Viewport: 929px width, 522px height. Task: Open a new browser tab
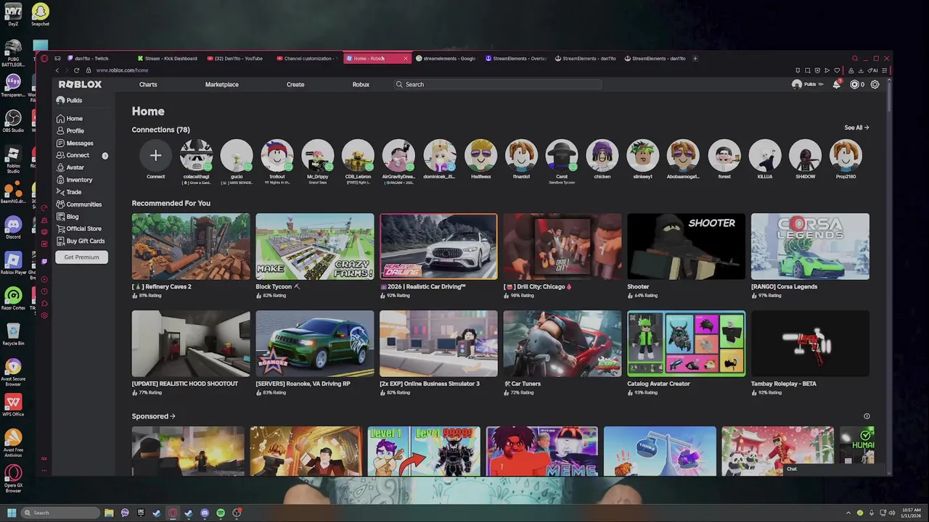point(695,58)
